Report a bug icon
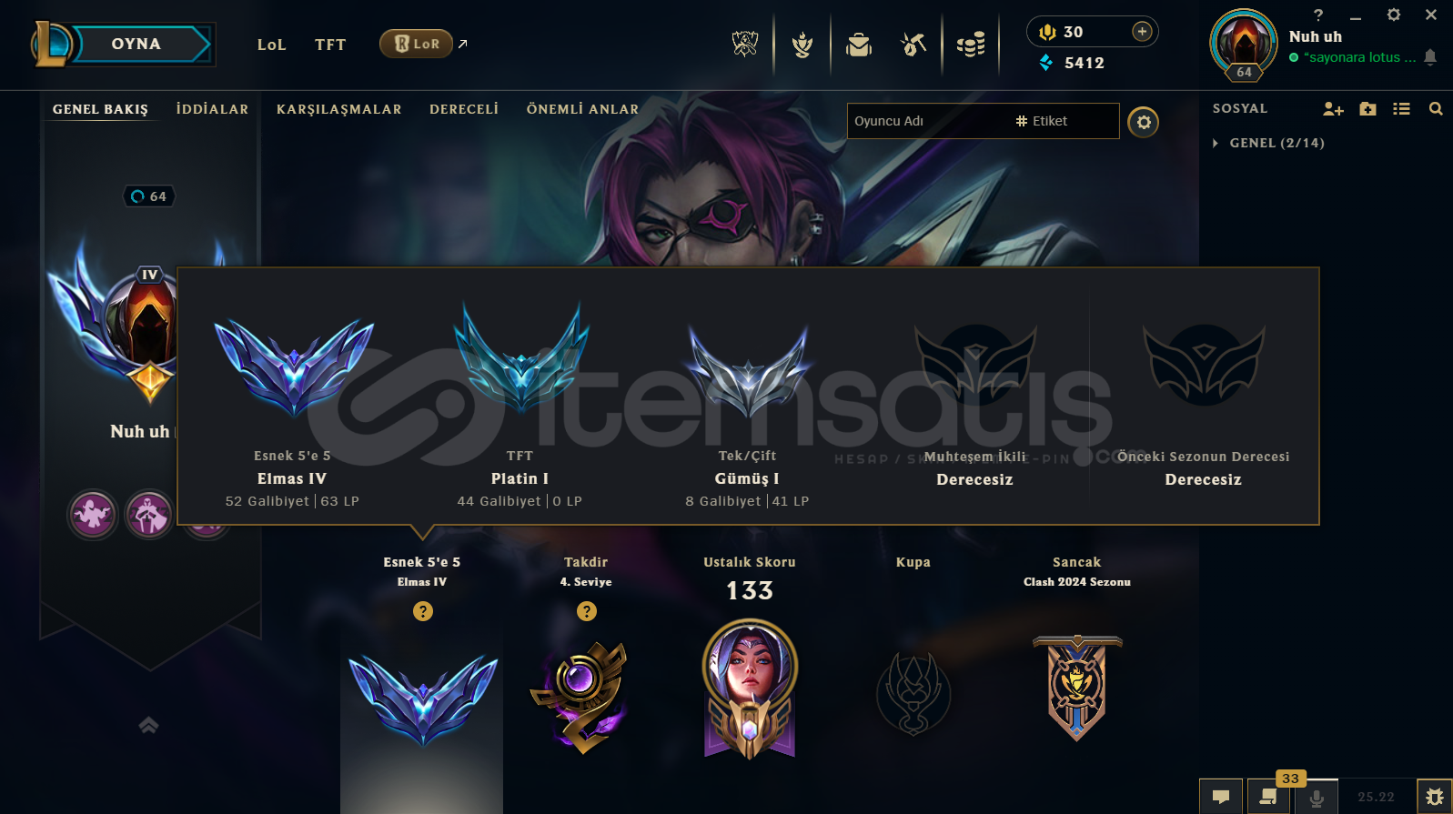 pos(1435,797)
